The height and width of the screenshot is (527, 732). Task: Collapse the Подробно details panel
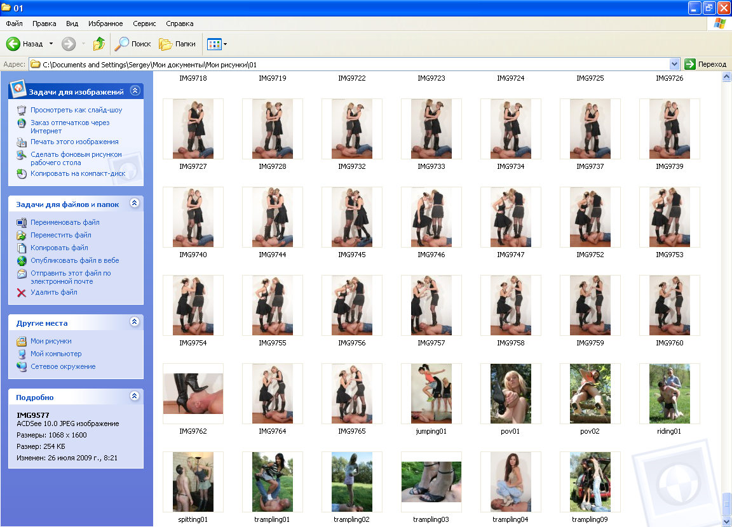135,396
